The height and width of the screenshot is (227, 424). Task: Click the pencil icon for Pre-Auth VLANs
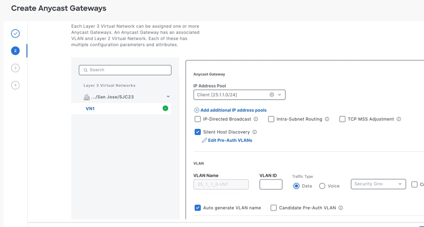tap(204, 140)
